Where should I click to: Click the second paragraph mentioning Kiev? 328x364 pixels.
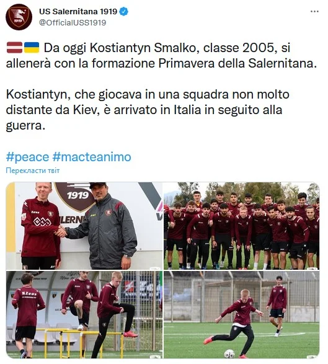coord(148,110)
